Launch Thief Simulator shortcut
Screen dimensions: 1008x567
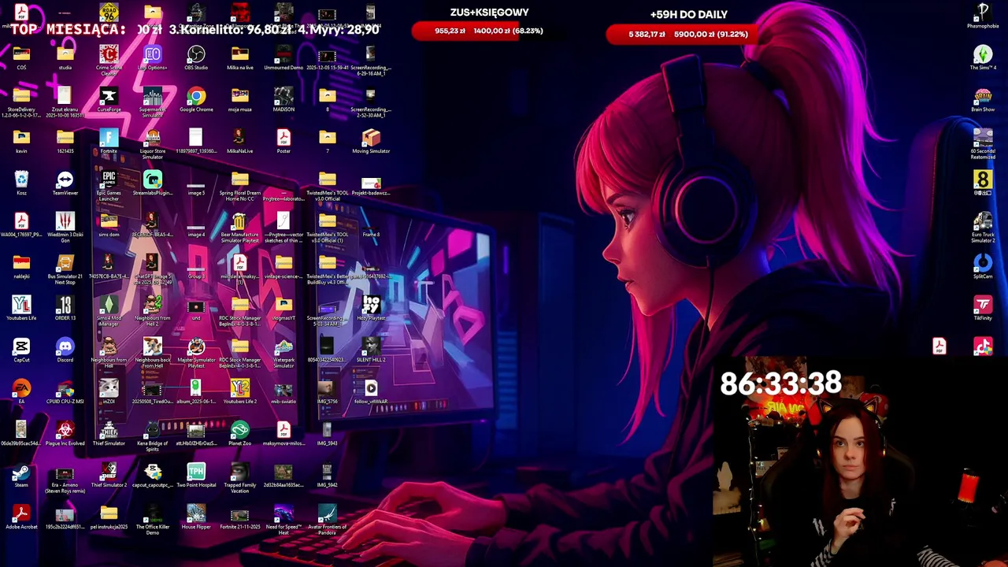click(x=109, y=432)
